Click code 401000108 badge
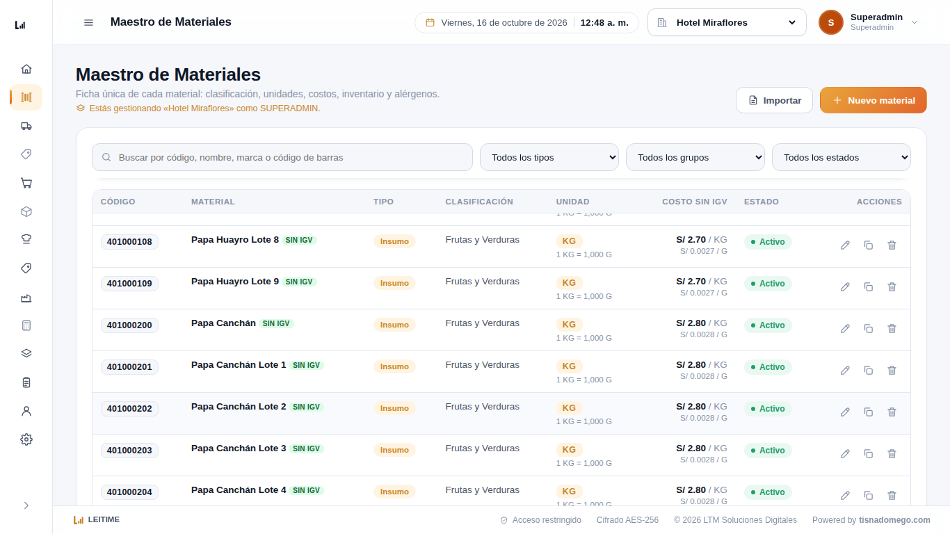This screenshot has width=950, height=534. [x=129, y=242]
